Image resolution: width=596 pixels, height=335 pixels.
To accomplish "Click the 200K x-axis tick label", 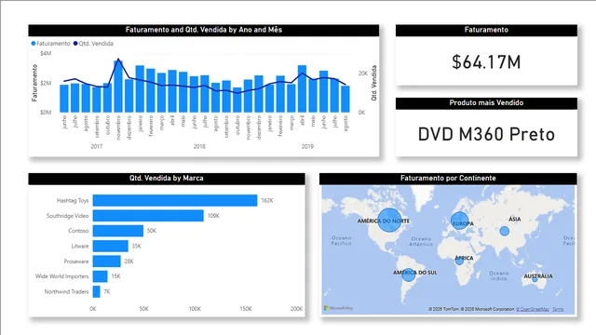I will coord(296,309).
